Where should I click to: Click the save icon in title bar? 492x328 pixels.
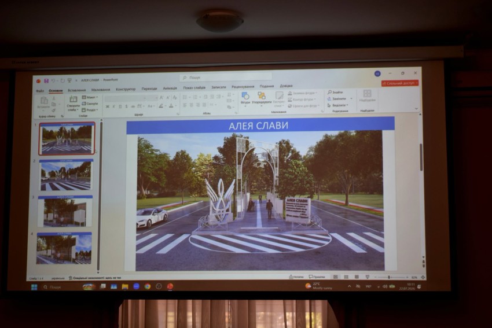[46, 81]
